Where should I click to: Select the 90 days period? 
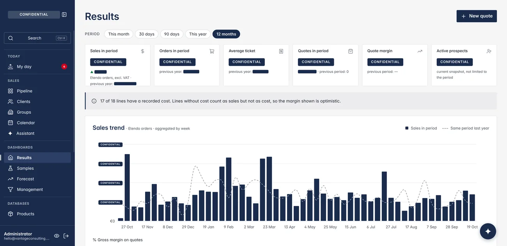[172, 34]
